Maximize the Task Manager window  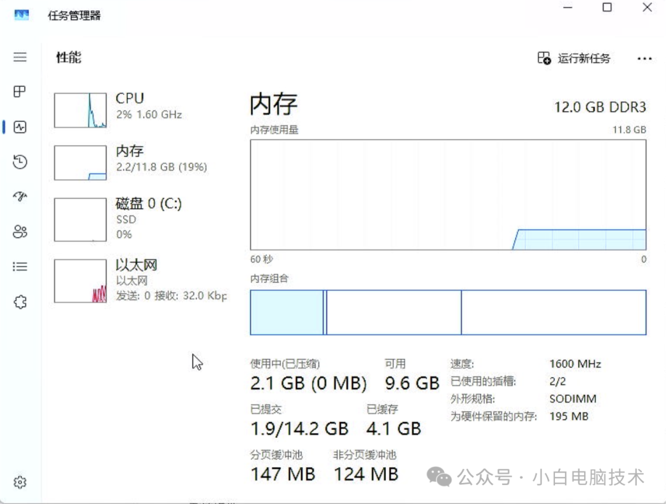pos(607,8)
